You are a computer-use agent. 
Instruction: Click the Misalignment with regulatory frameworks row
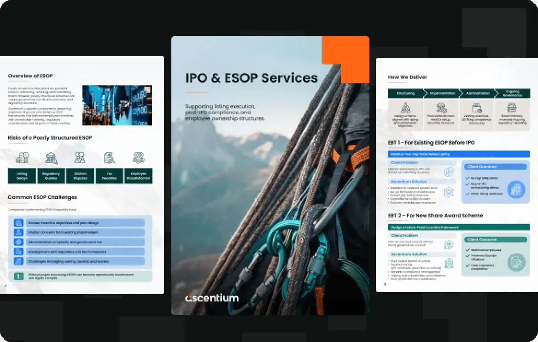point(85,252)
